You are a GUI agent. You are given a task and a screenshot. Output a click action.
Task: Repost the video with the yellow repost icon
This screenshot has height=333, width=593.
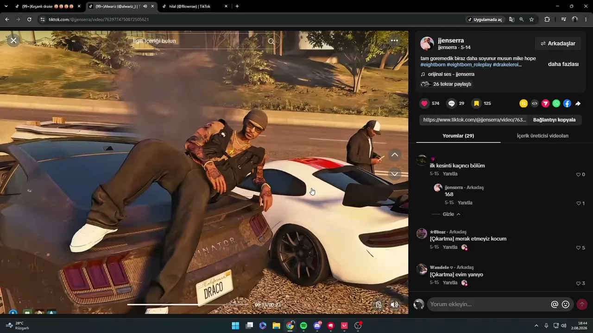click(x=524, y=104)
